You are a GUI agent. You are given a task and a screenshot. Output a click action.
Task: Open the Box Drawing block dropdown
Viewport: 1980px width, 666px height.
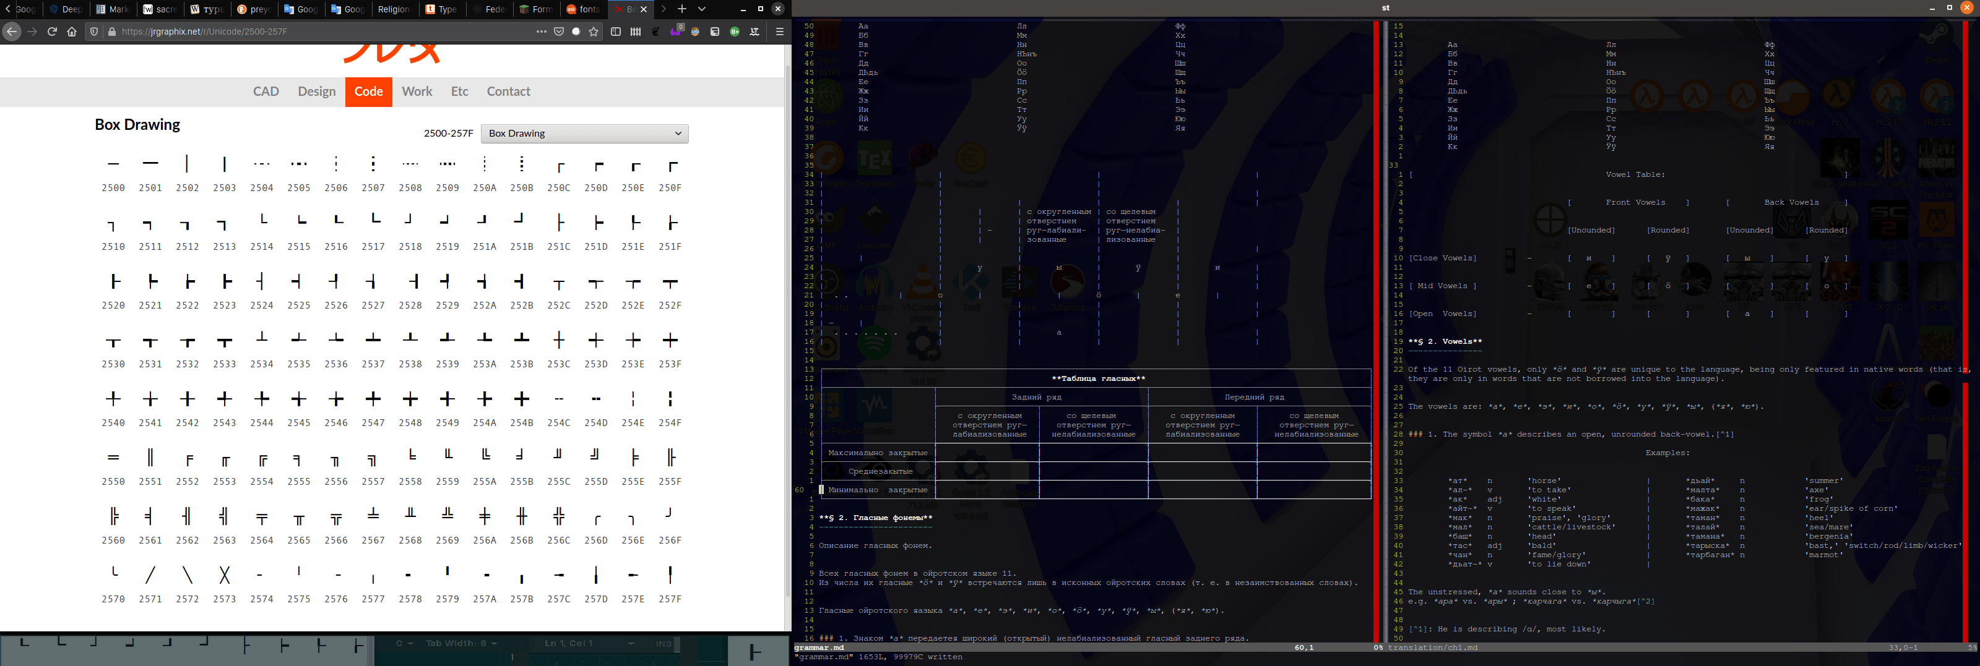[x=585, y=133]
